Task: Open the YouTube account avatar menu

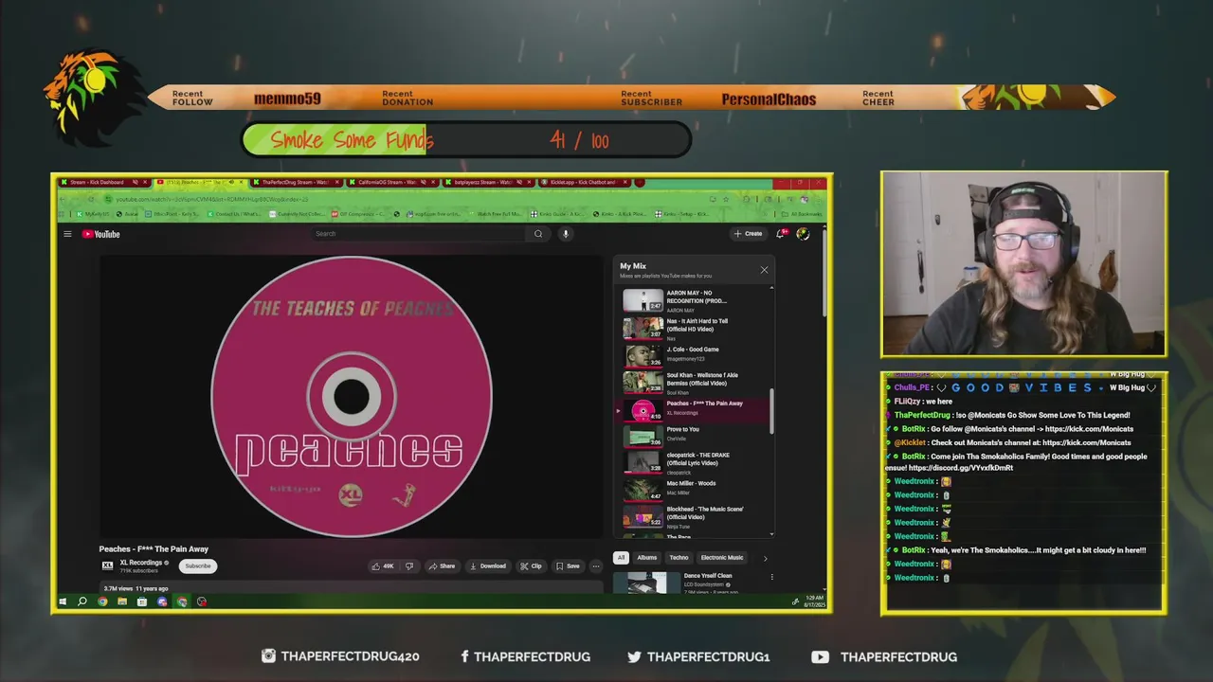Action: click(x=803, y=233)
